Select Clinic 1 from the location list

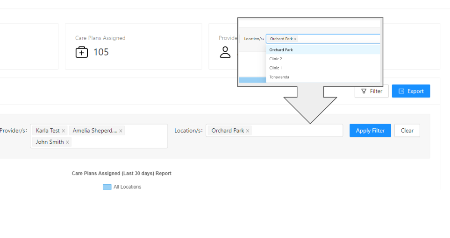click(x=276, y=68)
